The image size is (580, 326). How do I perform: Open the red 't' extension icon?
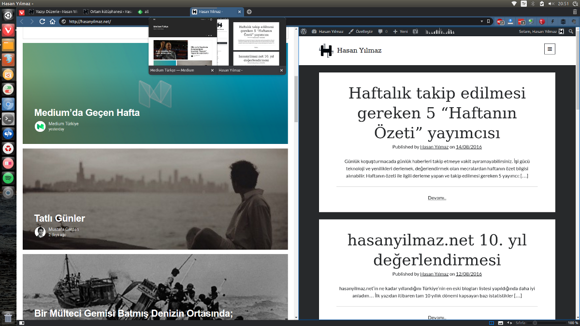point(542,21)
